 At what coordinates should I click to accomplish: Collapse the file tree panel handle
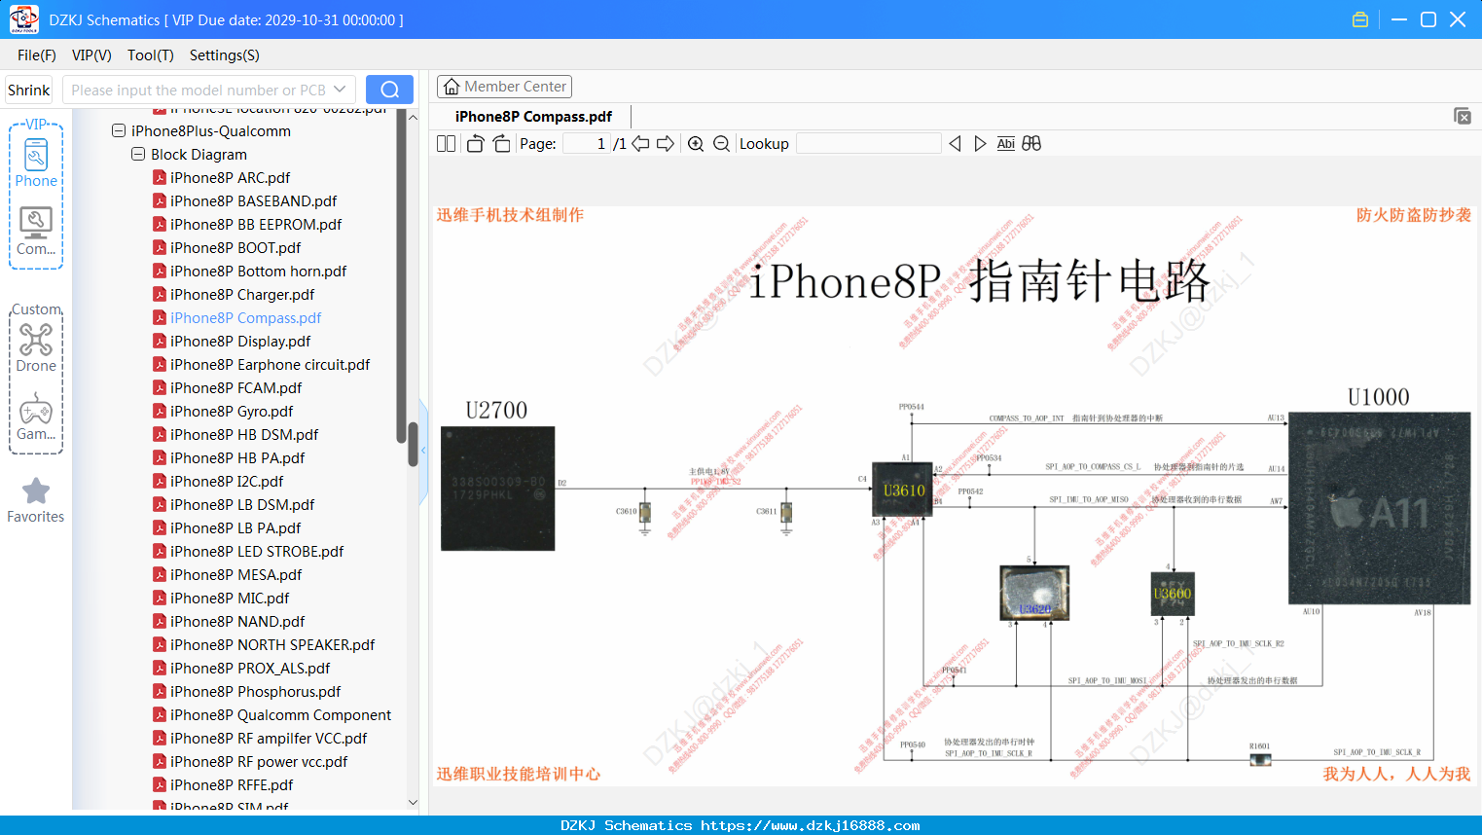(423, 451)
